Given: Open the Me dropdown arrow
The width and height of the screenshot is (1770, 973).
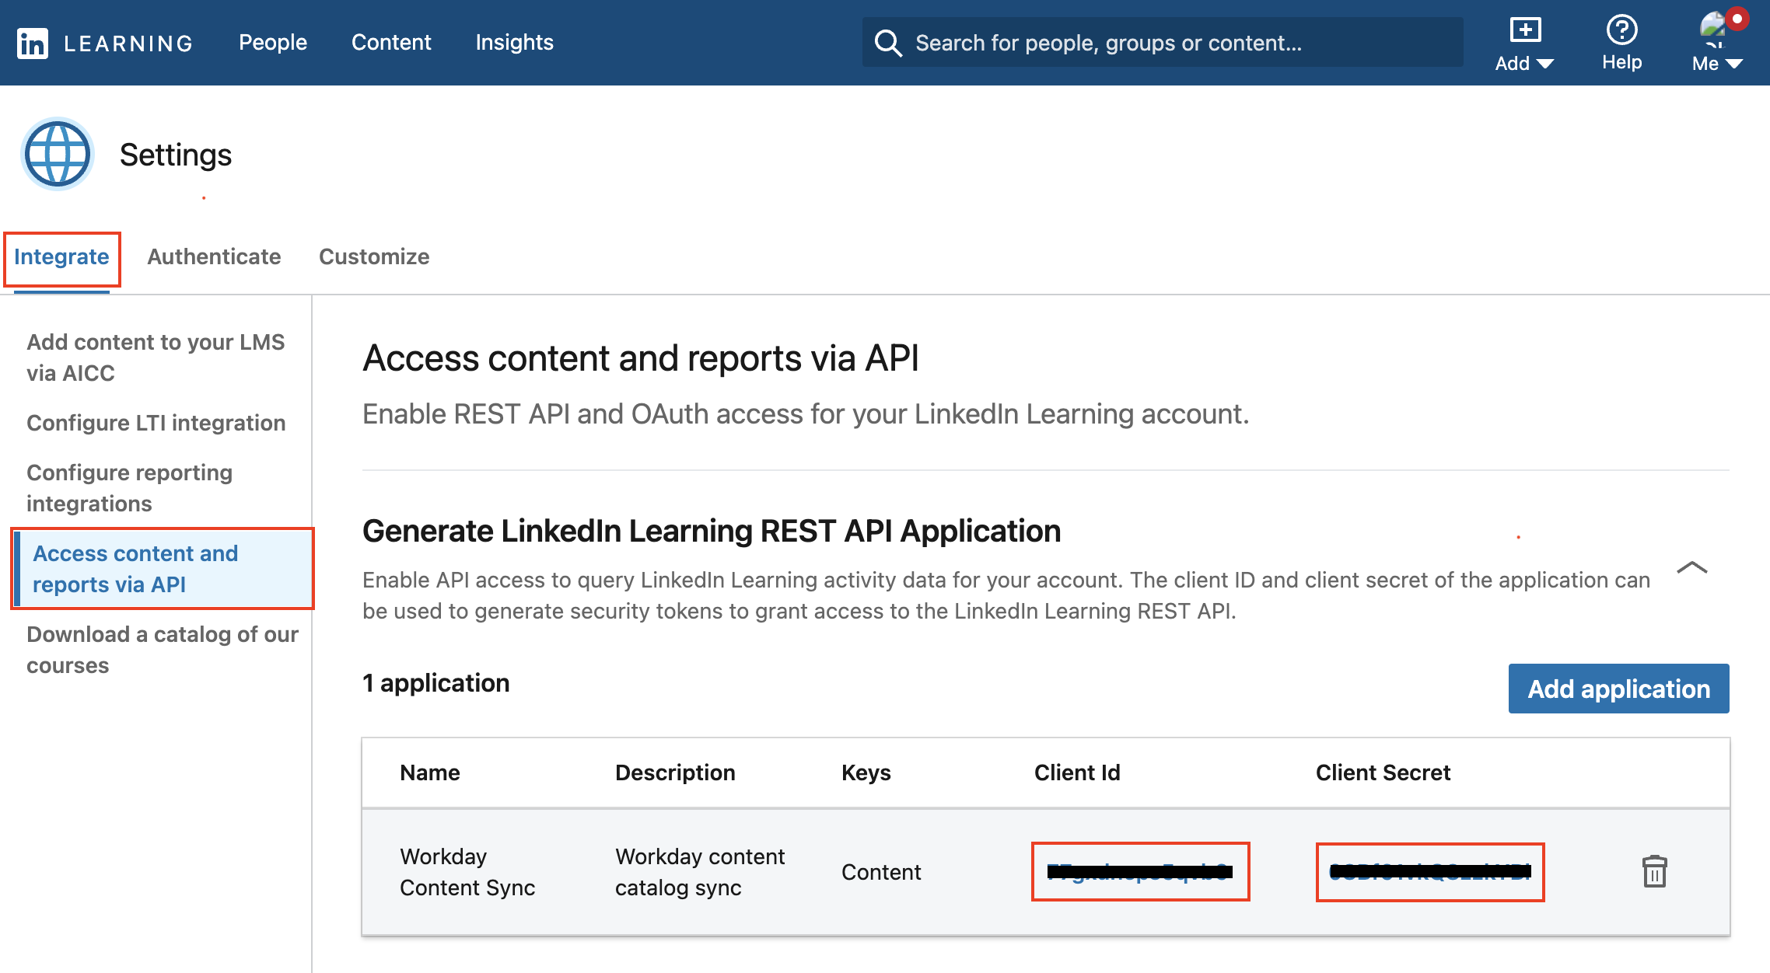Looking at the screenshot, I should pyautogui.click(x=1733, y=65).
